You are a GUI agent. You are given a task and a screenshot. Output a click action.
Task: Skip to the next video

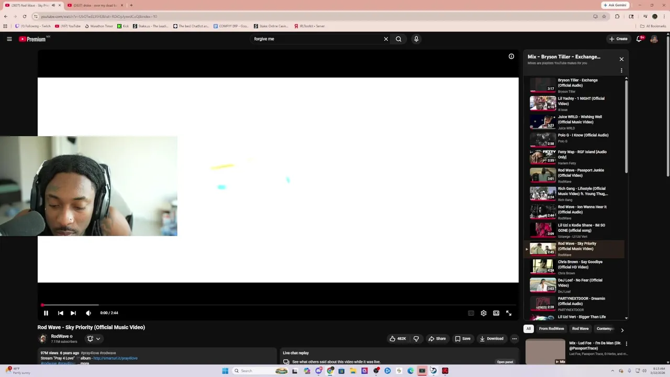(73, 313)
